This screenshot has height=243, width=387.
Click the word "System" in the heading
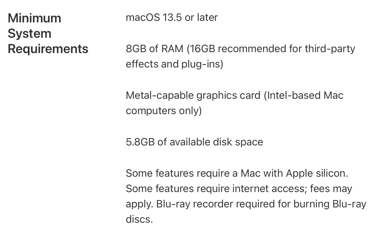point(29,33)
